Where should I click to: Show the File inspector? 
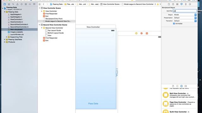[169, 4]
